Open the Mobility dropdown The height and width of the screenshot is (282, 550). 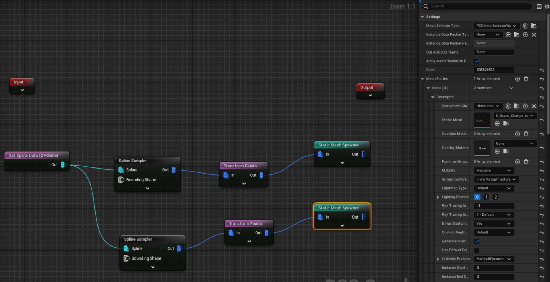[x=494, y=171]
